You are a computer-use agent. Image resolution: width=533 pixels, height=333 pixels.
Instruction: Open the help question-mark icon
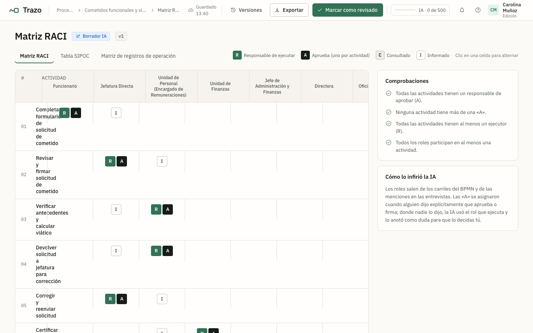(x=478, y=10)
